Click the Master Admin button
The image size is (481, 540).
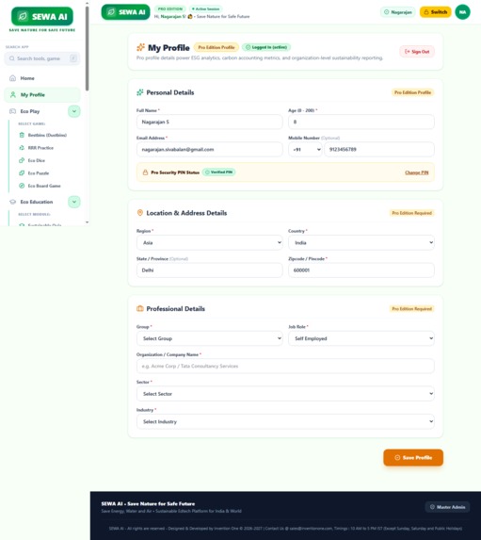point(447,507)
